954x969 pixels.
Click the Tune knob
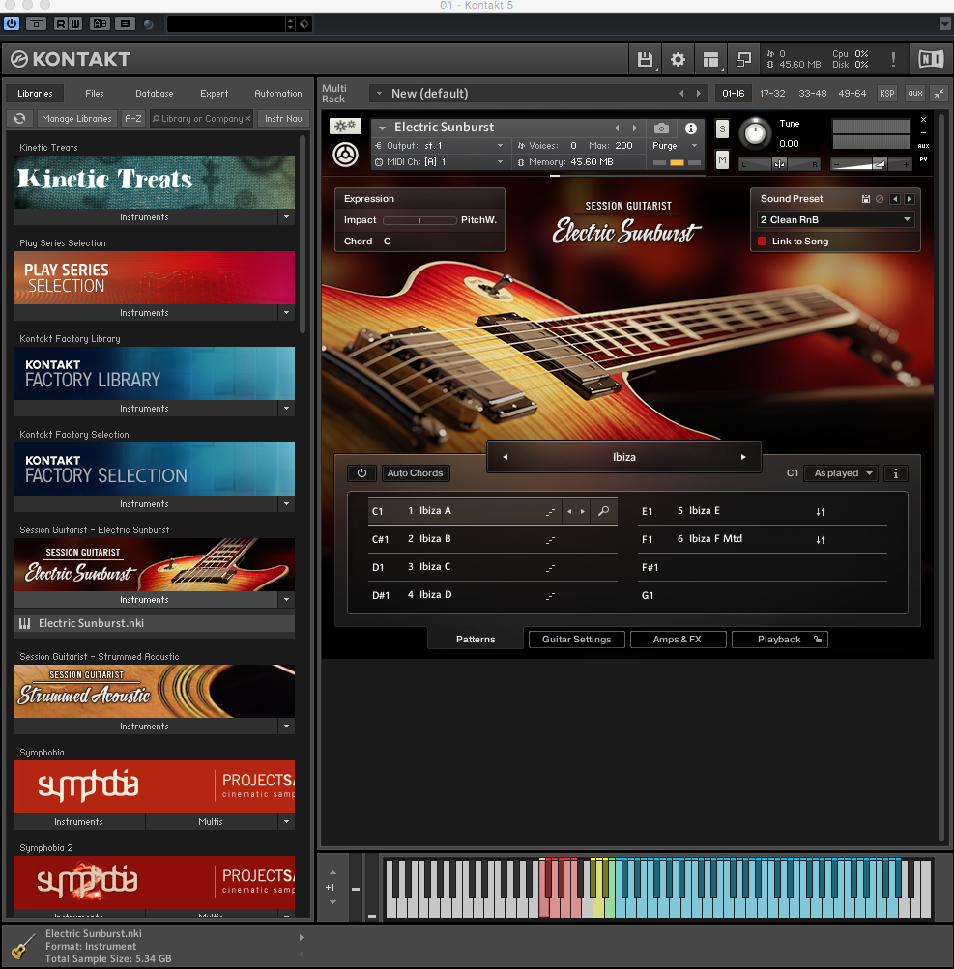point(755,133)
